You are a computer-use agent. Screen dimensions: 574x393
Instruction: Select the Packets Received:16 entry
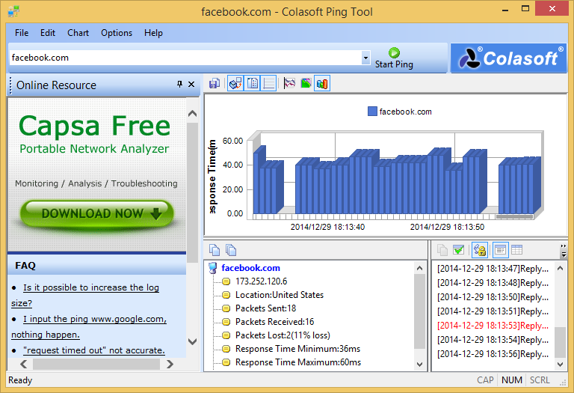coord(274,322)
